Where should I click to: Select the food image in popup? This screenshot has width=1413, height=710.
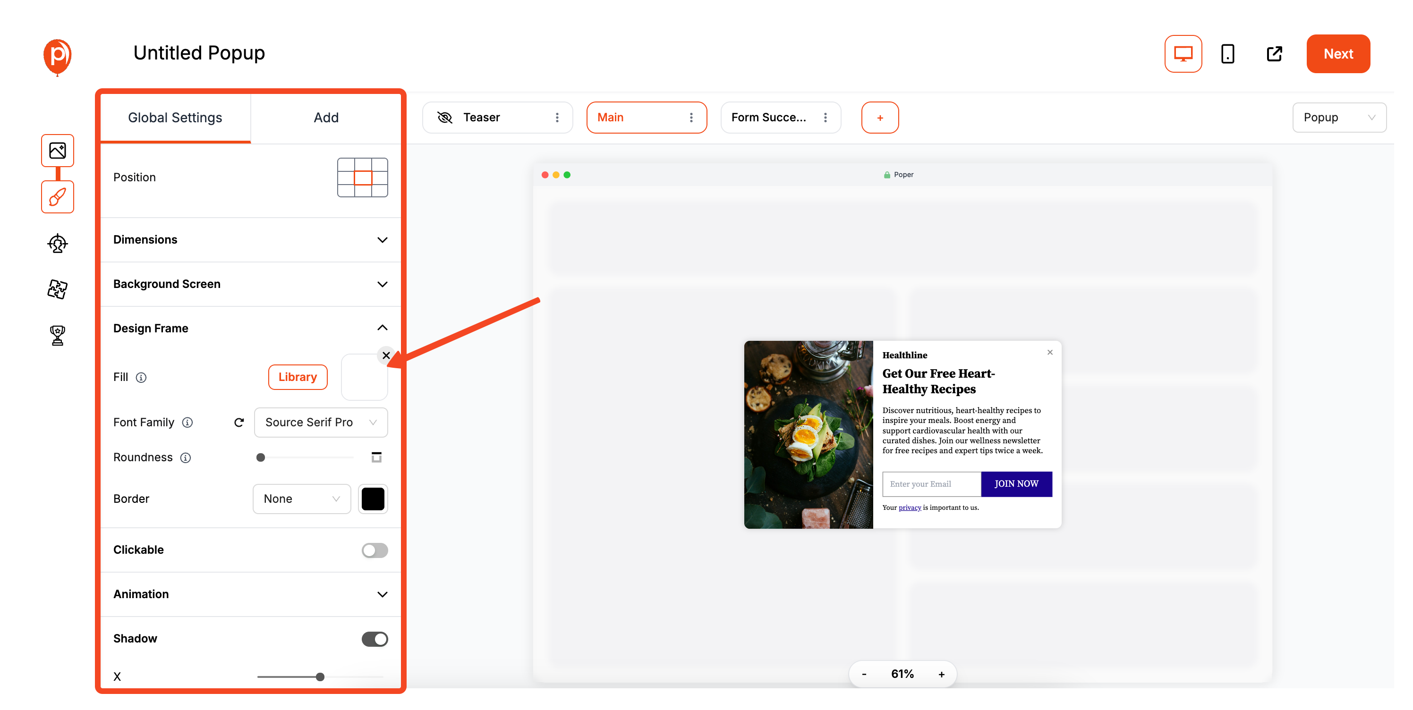point(808,434)
